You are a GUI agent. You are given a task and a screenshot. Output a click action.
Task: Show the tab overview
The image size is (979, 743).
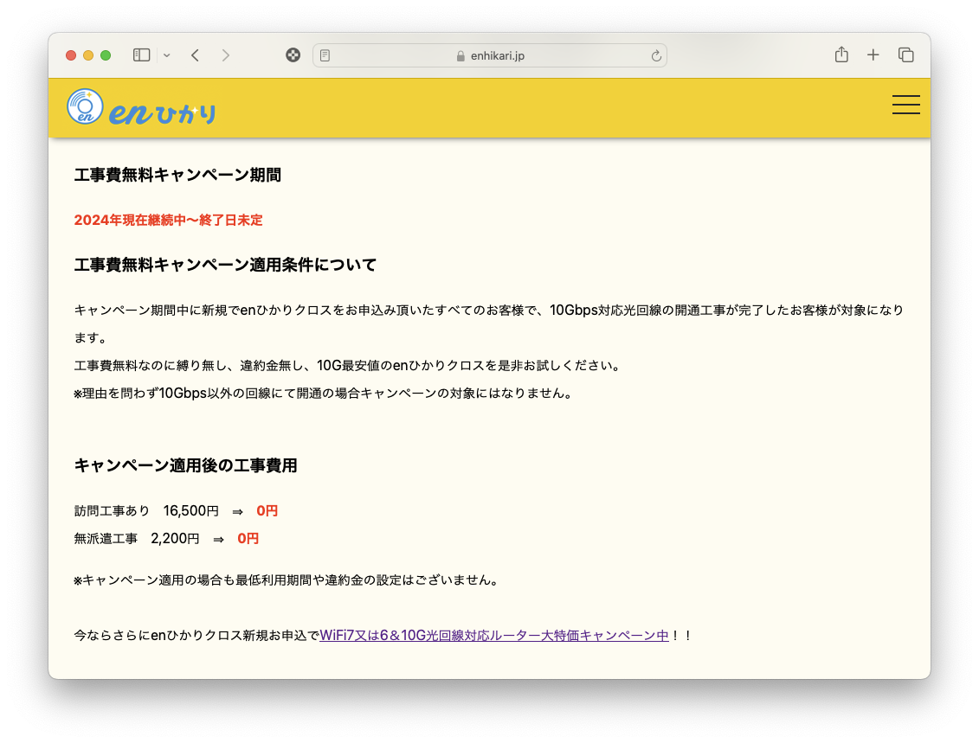[x=906, y=54]
